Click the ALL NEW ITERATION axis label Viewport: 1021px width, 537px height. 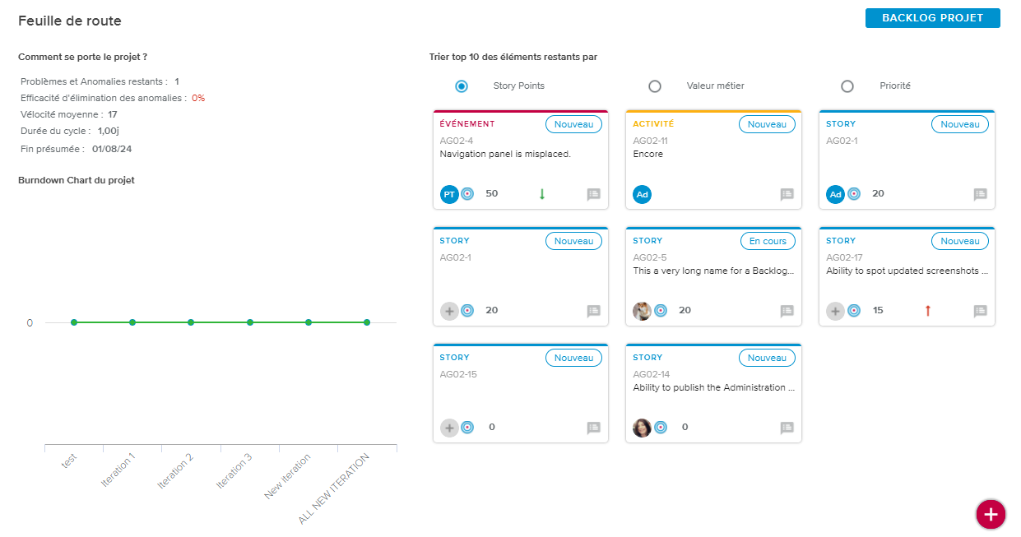coord(334,488)
